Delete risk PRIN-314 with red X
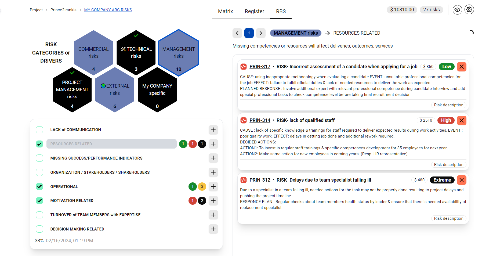Image resolution: width=482 pixels, height=256 pixels. tap(462, 120)
